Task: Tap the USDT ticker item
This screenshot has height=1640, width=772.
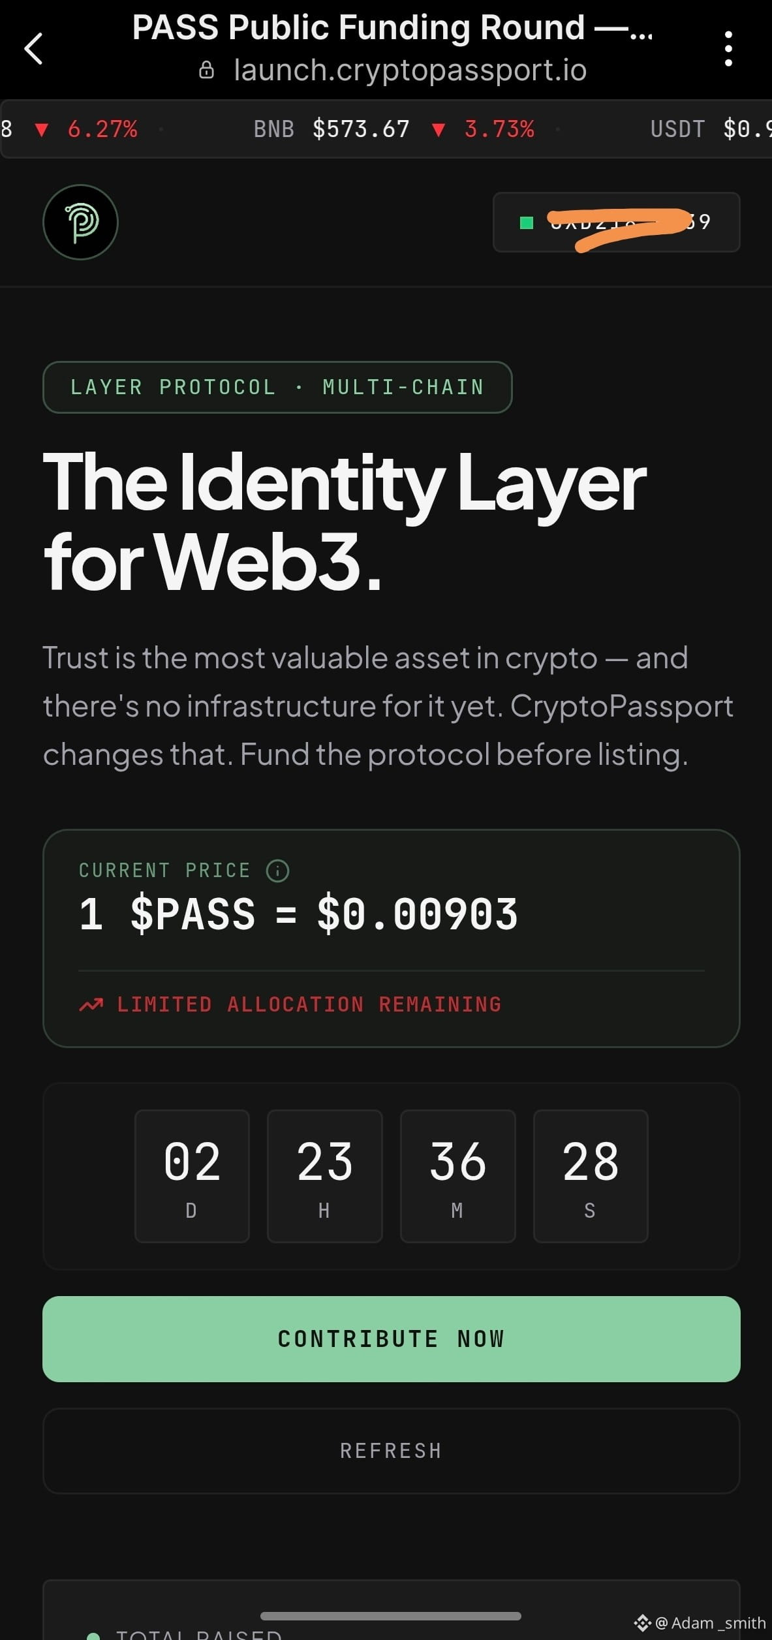Action: [x=711, y=129]
